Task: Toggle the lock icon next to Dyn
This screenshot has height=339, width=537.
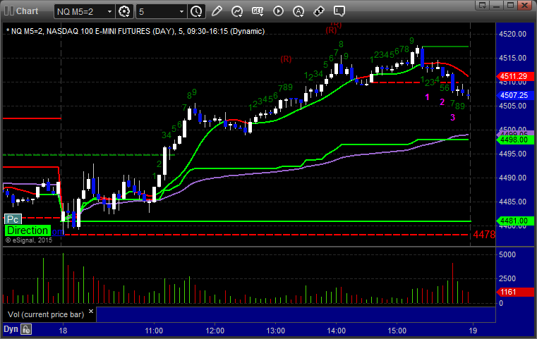Action: pos(26,329)
